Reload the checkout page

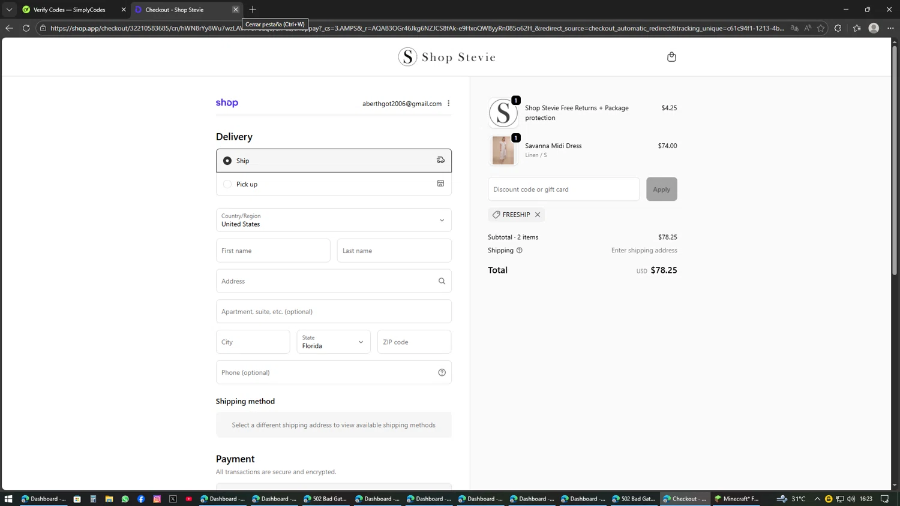pyautogui.click(x=26, y=28)
